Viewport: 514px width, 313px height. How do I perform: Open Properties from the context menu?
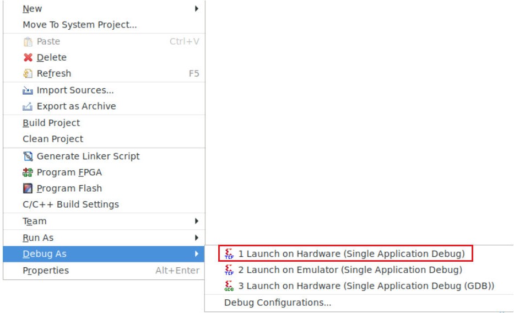(46, 271)
